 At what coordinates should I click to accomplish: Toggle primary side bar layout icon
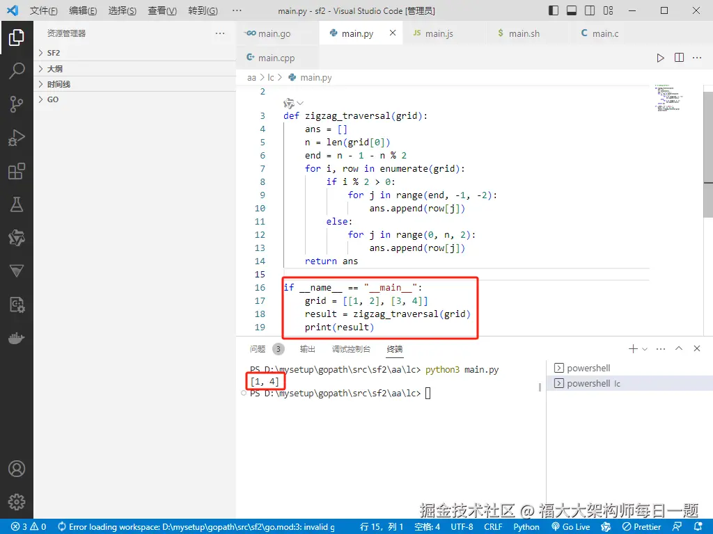coord(554,10)
